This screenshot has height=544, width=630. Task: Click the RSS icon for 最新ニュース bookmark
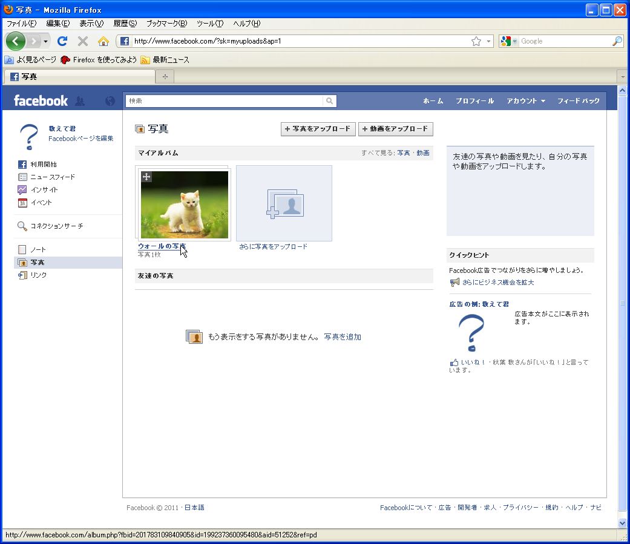[145, 60]
